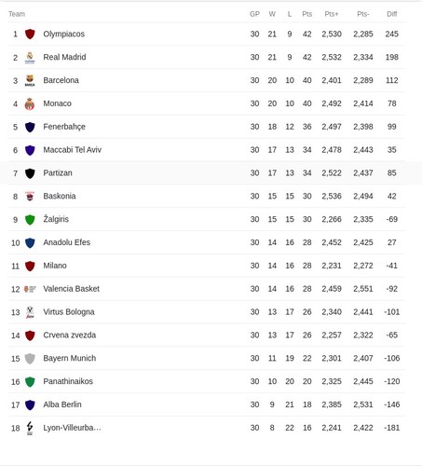Open the Crvena zvezda team link

[x=70, y=335]
